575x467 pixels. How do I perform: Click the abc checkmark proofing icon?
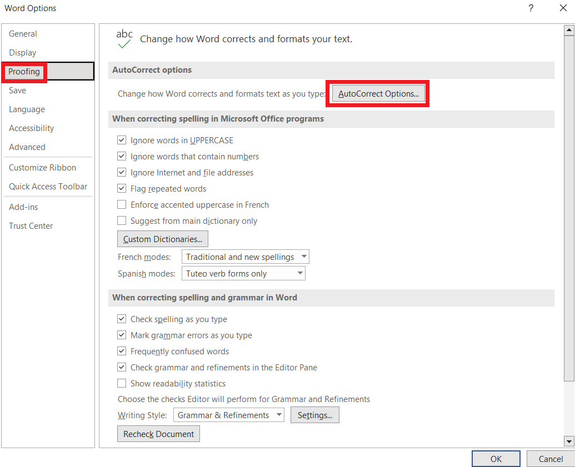124,39
